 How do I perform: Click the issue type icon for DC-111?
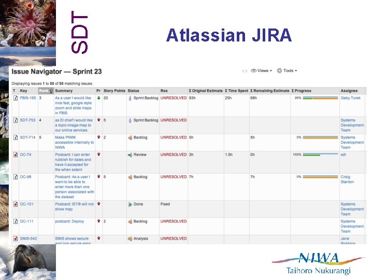click(x=16, y=221)
